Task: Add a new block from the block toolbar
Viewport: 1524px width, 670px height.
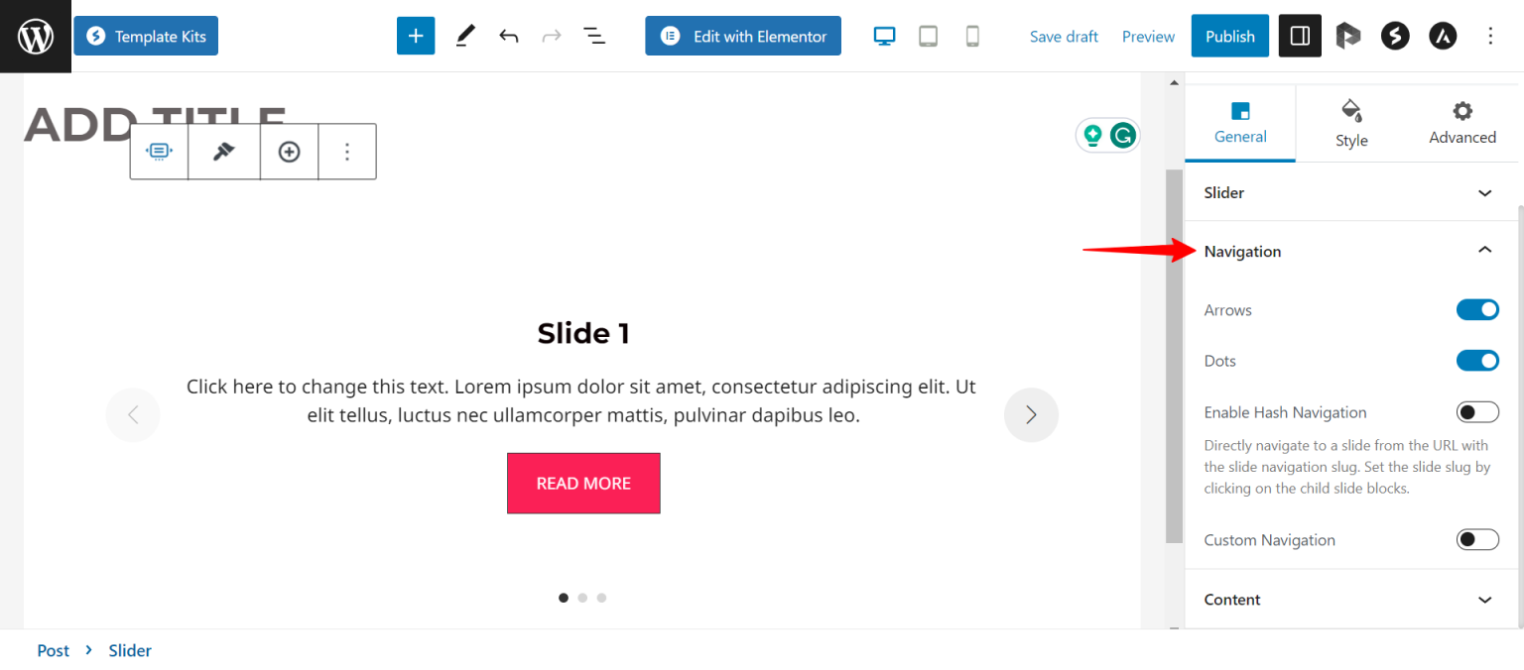Action: (288, 151)
